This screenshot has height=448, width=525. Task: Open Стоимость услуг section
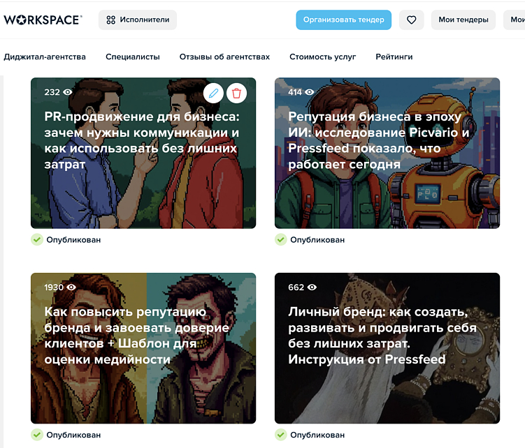(x=322, y=57)
